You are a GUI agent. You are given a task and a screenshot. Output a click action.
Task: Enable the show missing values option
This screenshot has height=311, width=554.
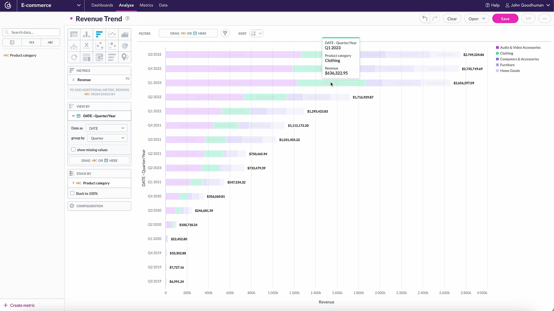click(73, 149)
